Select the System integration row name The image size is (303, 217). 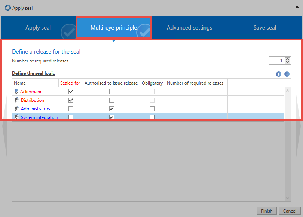point(39,117)
